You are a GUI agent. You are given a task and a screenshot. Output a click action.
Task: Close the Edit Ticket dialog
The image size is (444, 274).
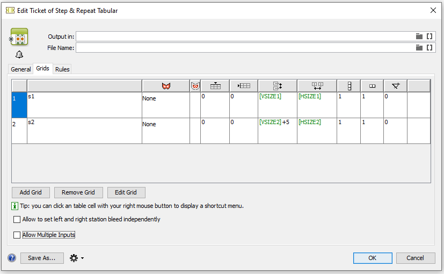coord(433,11)
